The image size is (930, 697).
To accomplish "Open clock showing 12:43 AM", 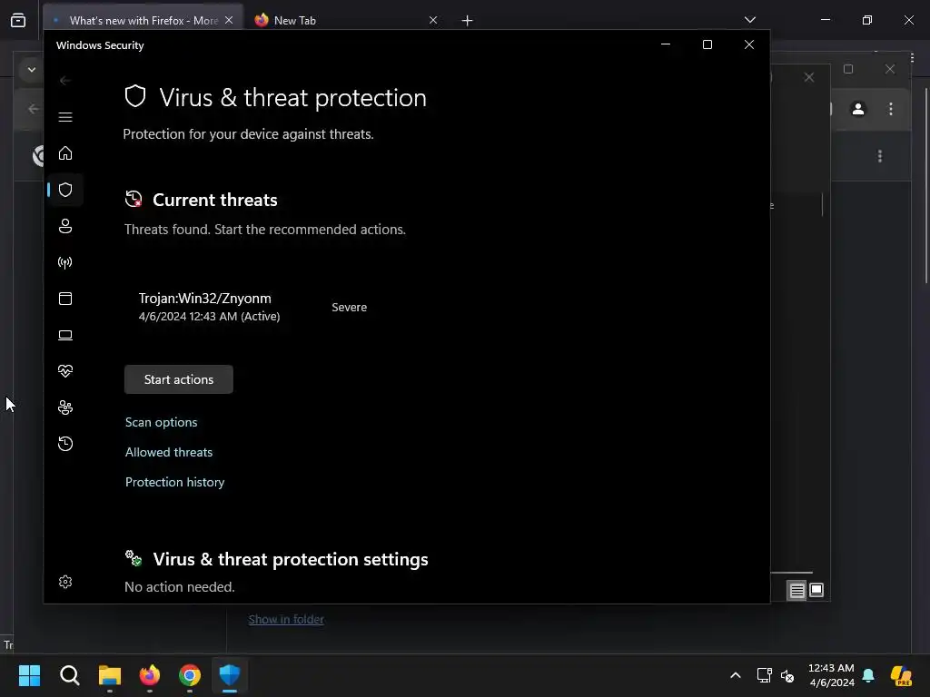I will (831, 675).
